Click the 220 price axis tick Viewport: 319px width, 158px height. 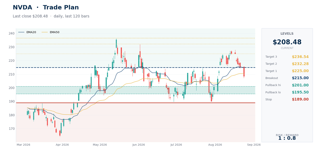tap(11, 61)
